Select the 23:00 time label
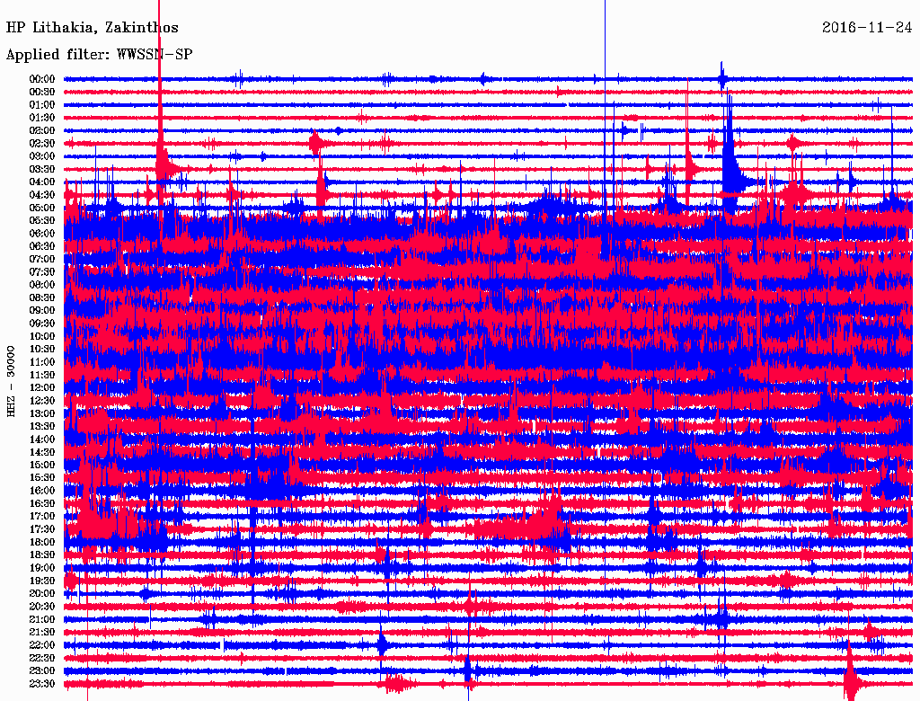The image size is (920, 701). pos(42,671)
